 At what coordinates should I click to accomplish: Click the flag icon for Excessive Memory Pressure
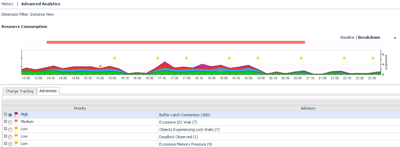[x=16, y=144]
